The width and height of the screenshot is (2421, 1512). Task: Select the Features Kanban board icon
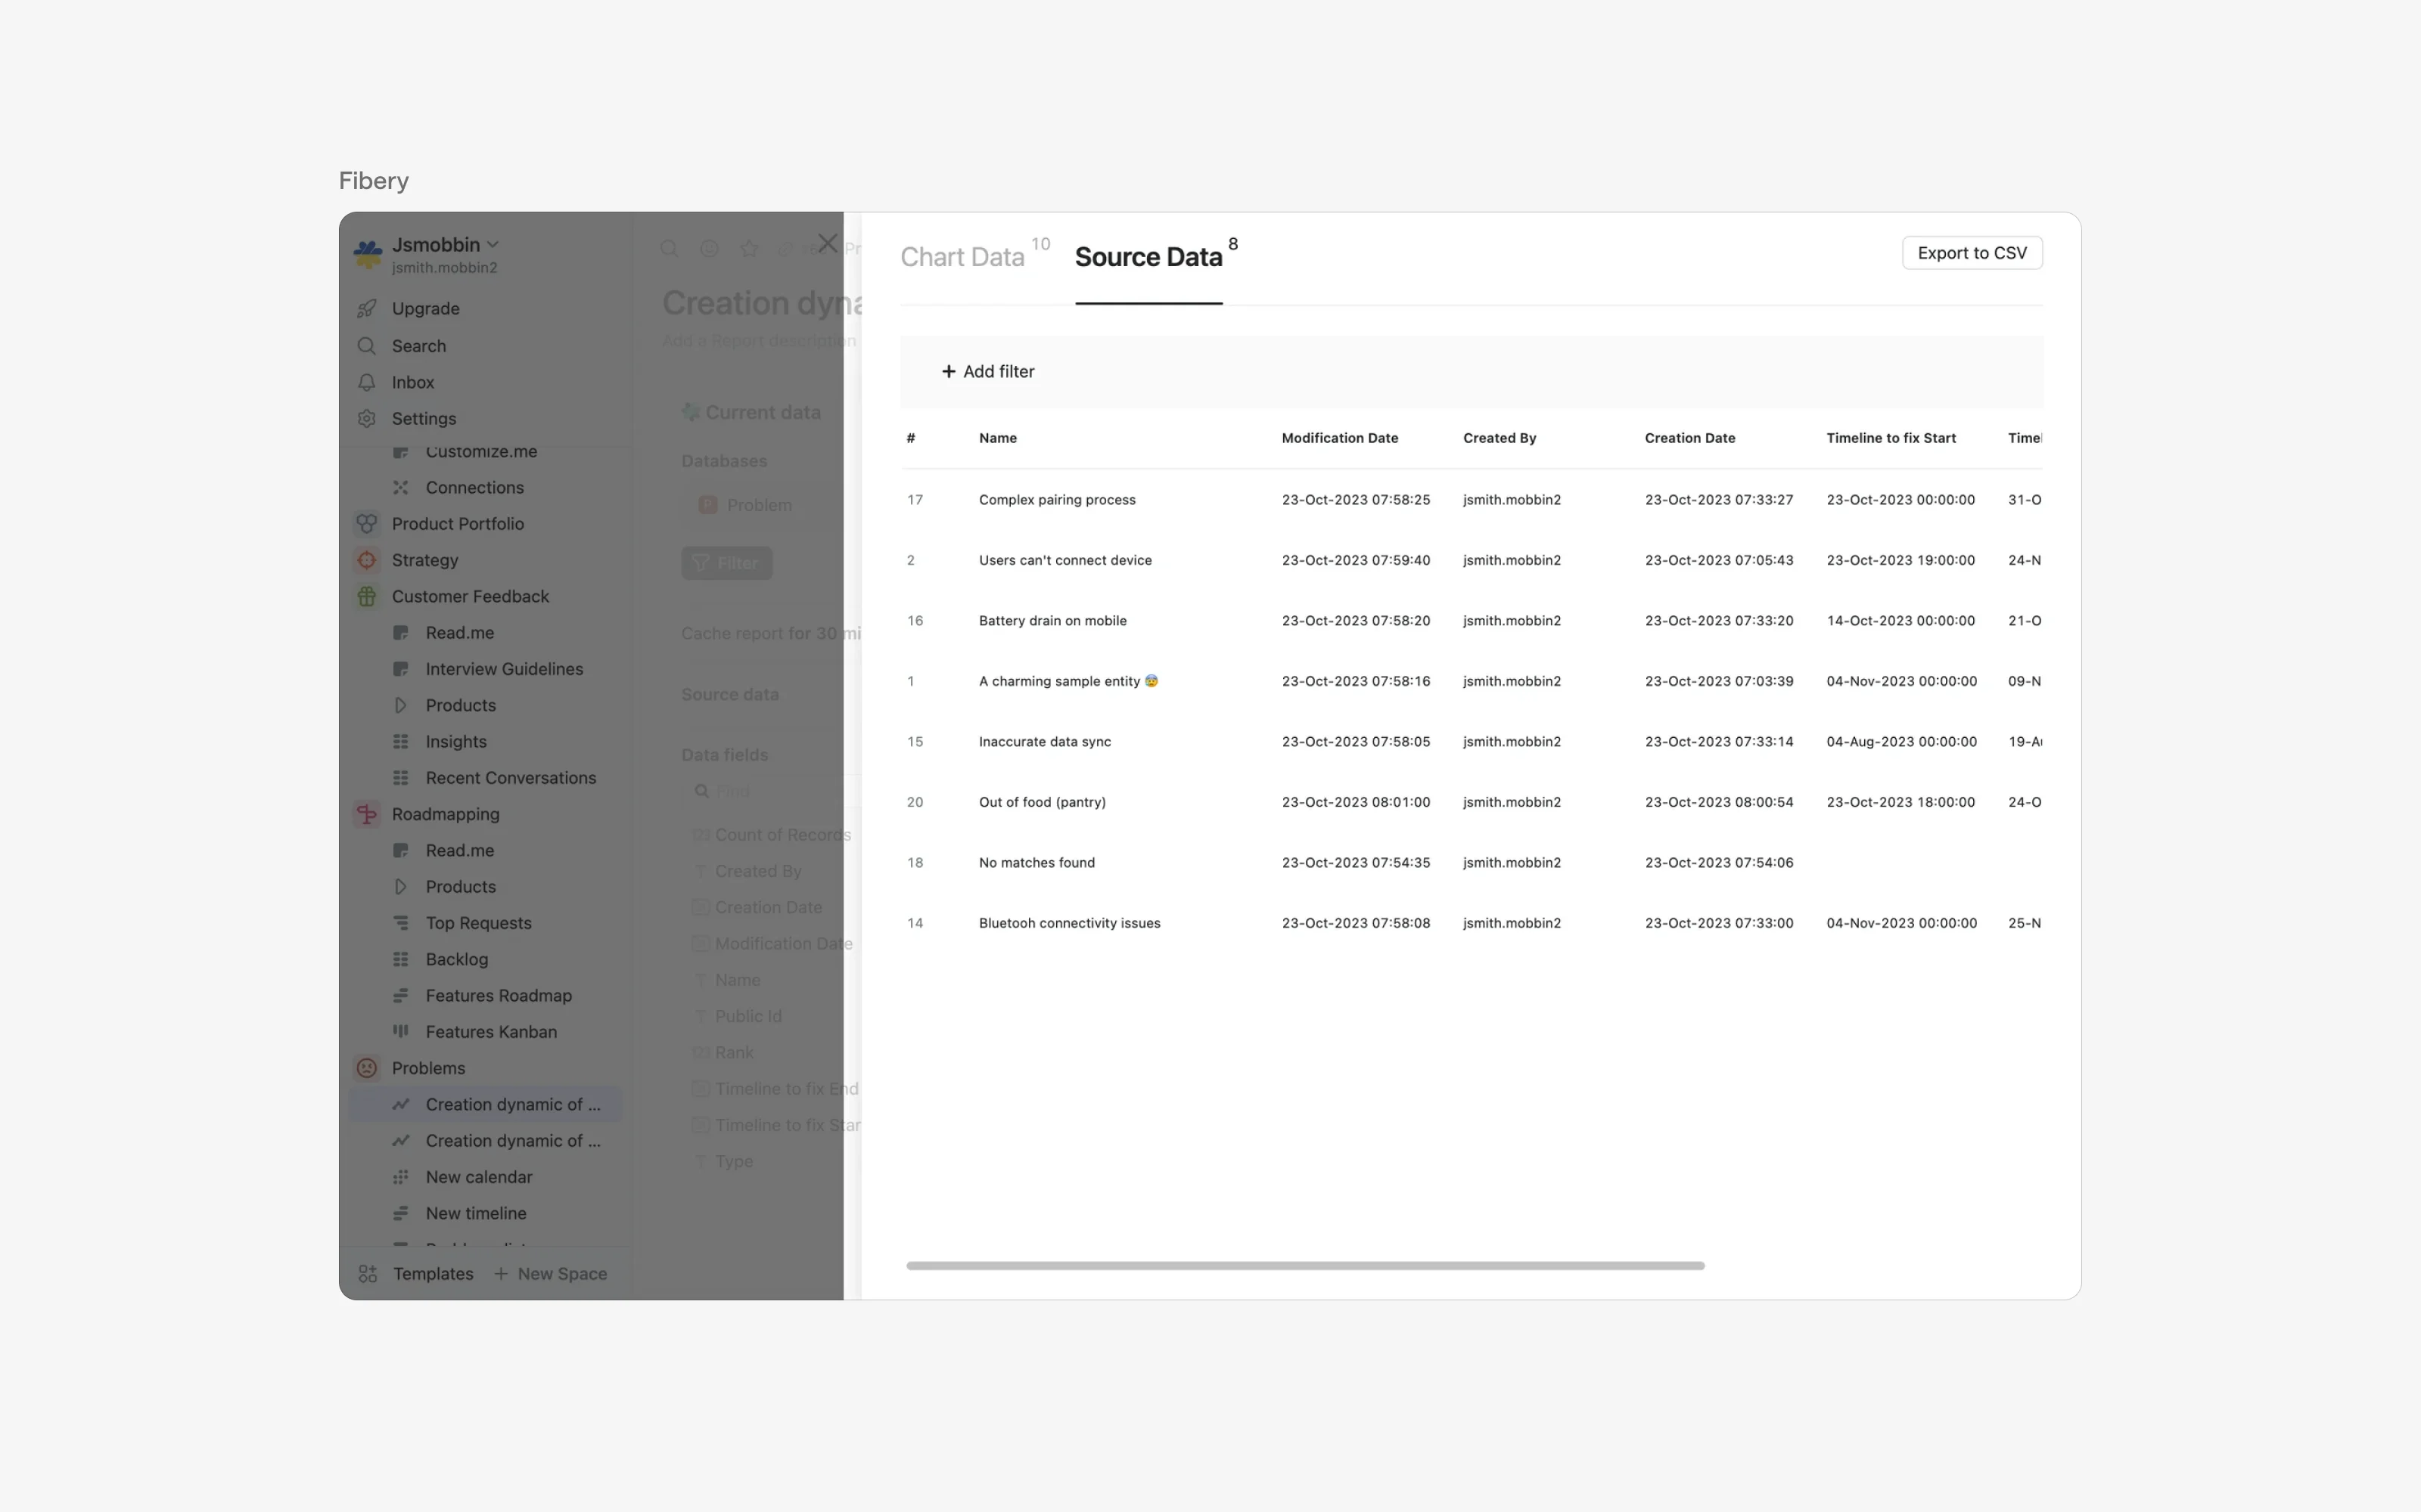(x=401, y=1031)
